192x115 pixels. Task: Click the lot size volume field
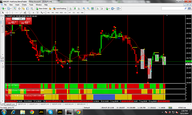19,19
